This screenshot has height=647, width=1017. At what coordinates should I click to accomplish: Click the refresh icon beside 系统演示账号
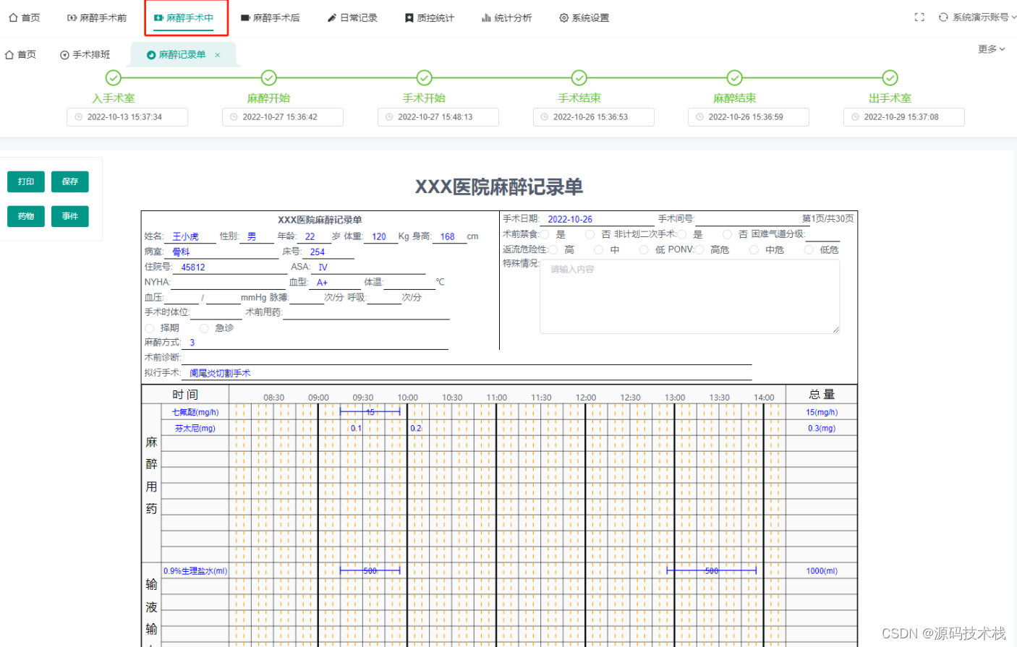(x=943, y=17)
